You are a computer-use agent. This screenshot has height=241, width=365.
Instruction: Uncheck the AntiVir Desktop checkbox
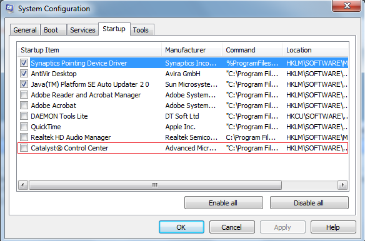click(x=24, y=74)
